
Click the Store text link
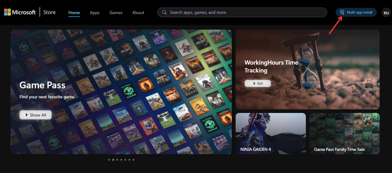point(49,12)
